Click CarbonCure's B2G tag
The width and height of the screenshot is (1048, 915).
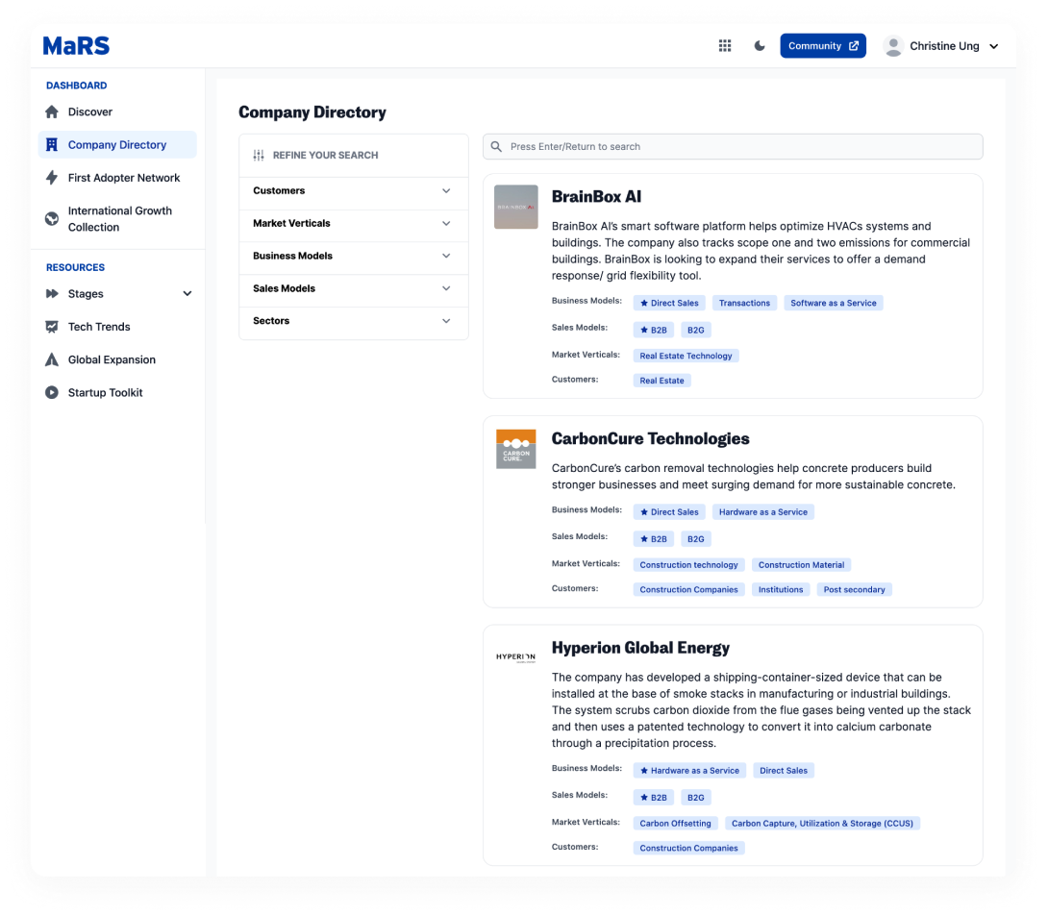coord(696,539)
